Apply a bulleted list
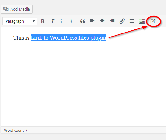166x140 pixels. click(63, 21)
